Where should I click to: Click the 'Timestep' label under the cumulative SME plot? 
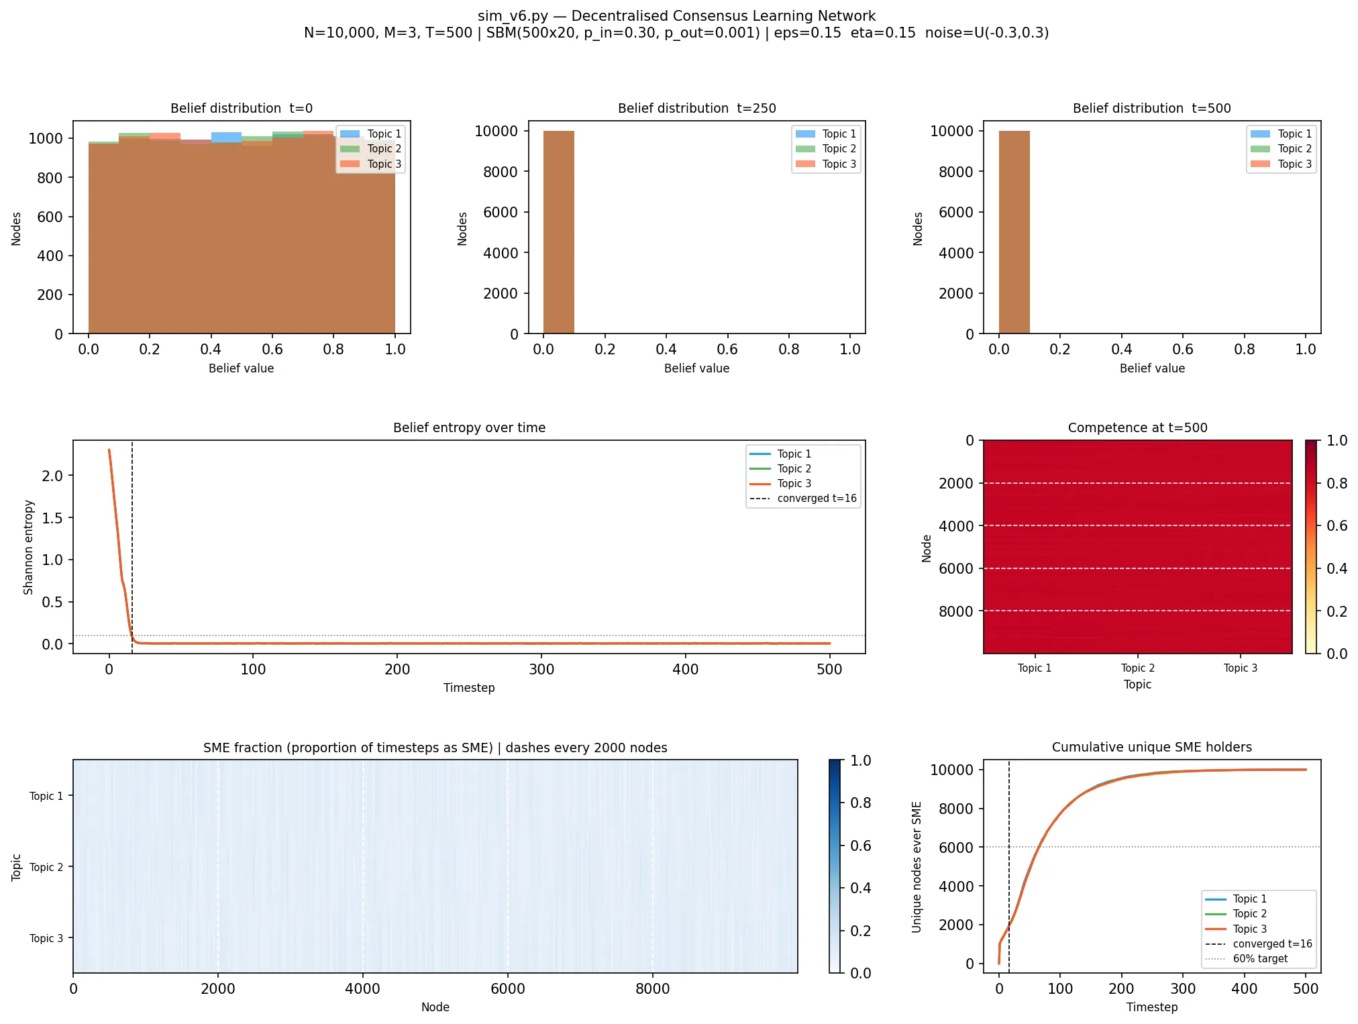pyautogui.click(x=1152, y=1007)
